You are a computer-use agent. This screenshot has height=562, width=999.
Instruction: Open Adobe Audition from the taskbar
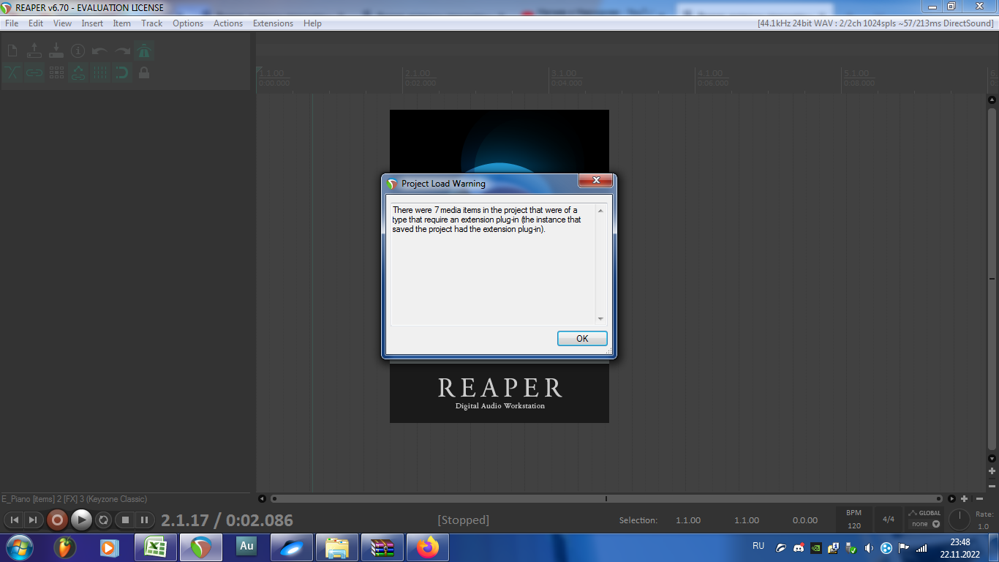point(246,547)
